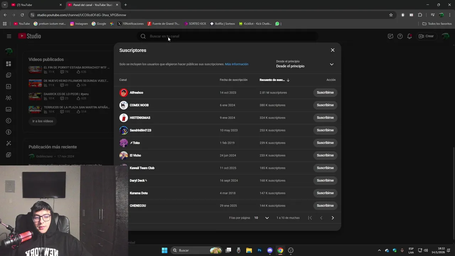
Task: Open the YouTube Studio hamburger menu
Action: (x=9, y=36)
